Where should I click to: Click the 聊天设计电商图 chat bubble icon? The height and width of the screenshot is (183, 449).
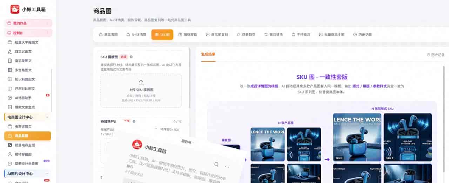coord(10,163)
